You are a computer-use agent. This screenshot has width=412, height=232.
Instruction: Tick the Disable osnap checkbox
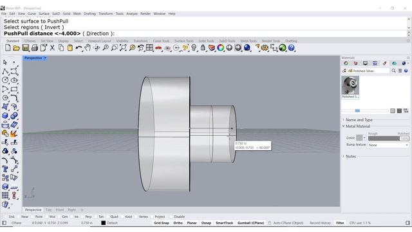pos(171,217)
